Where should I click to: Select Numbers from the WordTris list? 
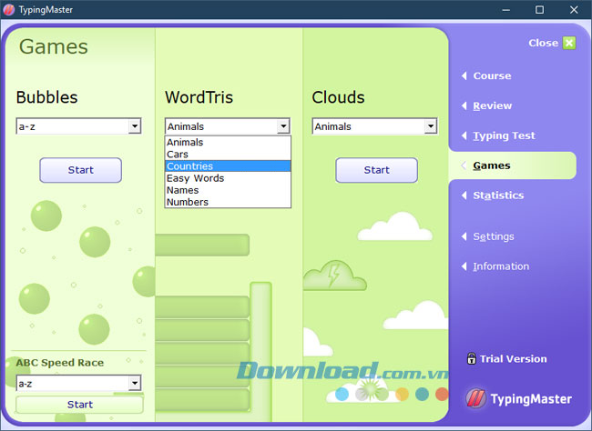228,202
